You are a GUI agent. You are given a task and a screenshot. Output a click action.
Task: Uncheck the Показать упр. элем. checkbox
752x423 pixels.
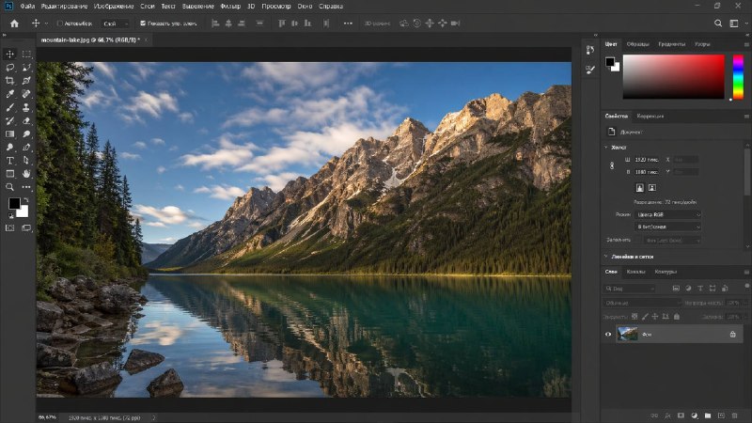[x=143, y=23]
